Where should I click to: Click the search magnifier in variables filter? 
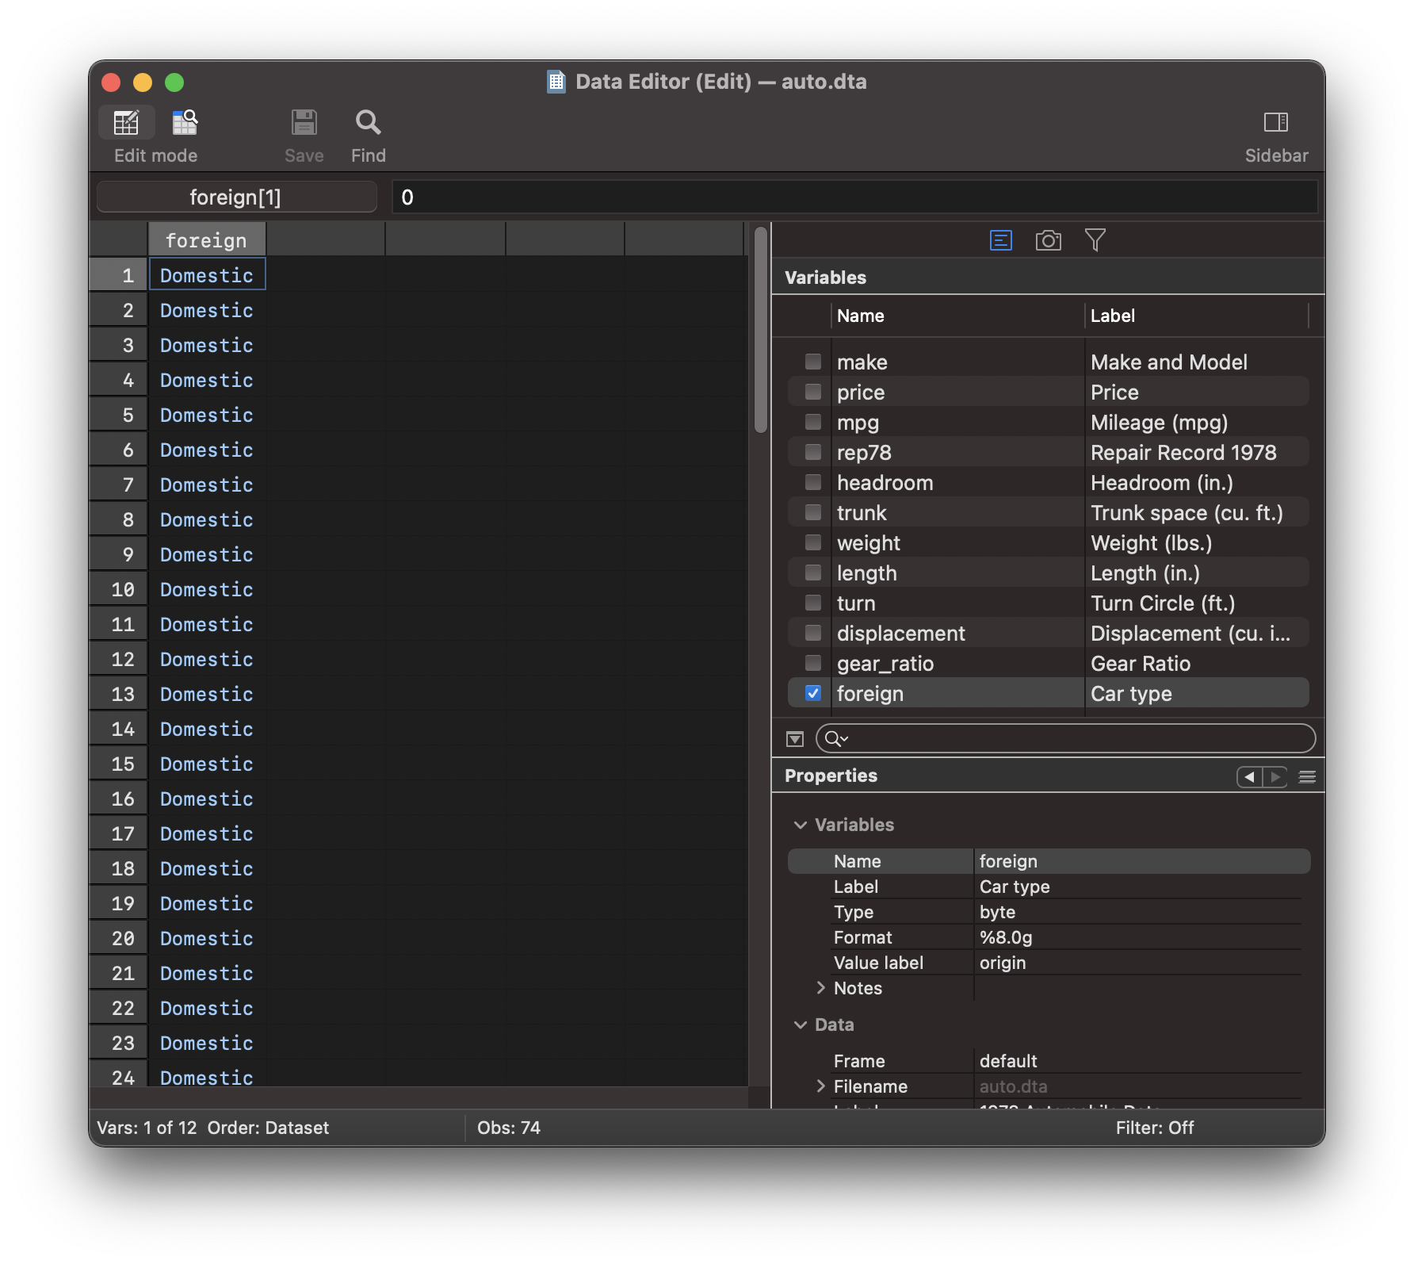coord(835,739)
